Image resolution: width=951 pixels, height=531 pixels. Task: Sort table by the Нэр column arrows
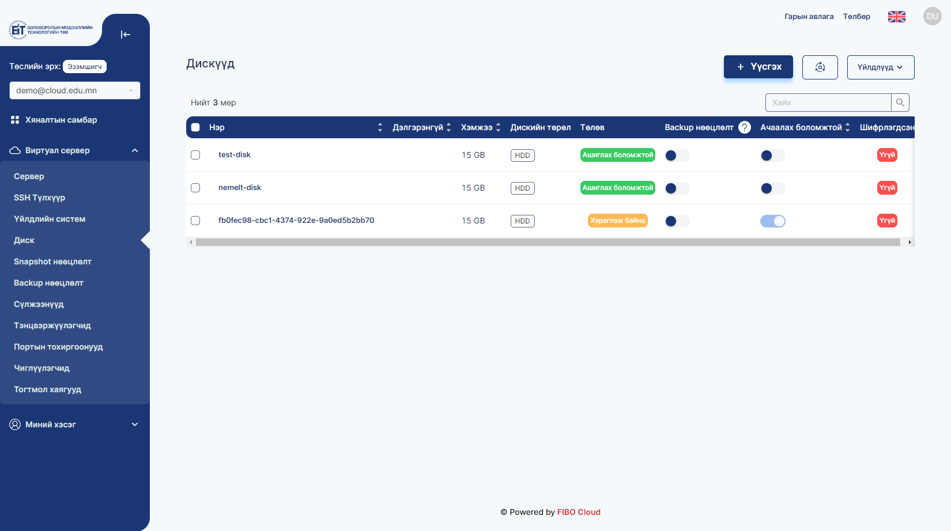coord(380,127)
